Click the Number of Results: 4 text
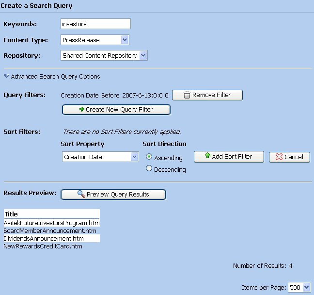 pyautogui.click(x=263, y=266)
